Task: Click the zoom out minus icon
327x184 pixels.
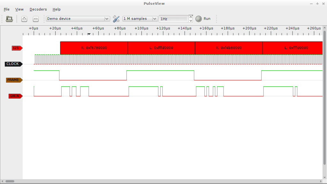Action: (36, 19)
